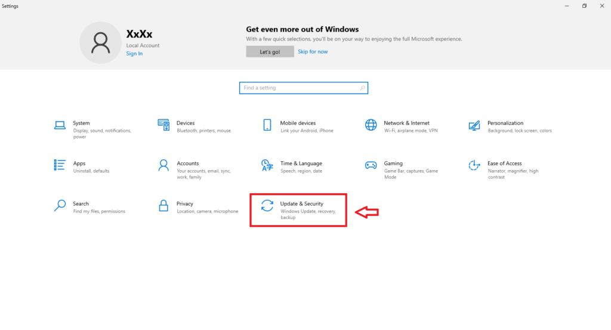Open the Mobile devices title

click(298, 123)
